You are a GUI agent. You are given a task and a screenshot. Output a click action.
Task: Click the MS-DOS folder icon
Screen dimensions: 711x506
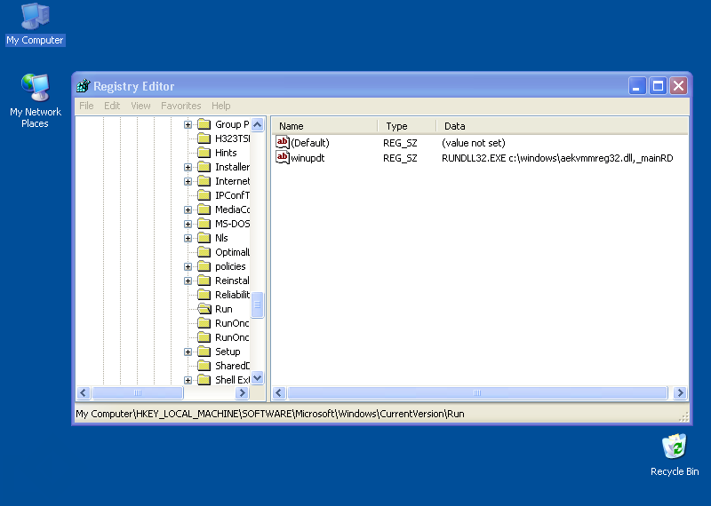[204, 224]
